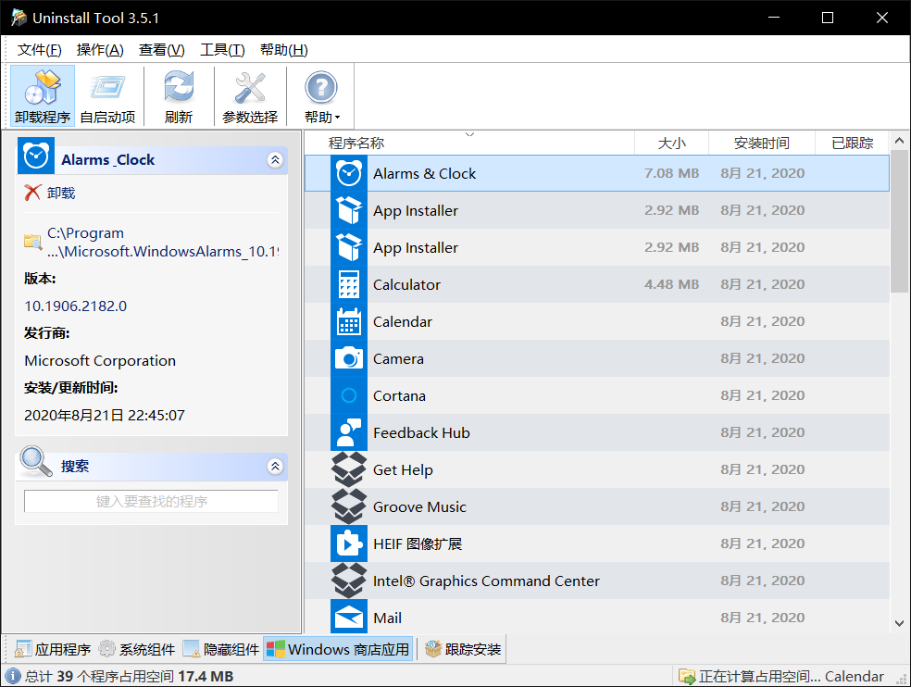Open the Actions (操作) menu
Screen dimensions: 911x687
click(100, 50)
